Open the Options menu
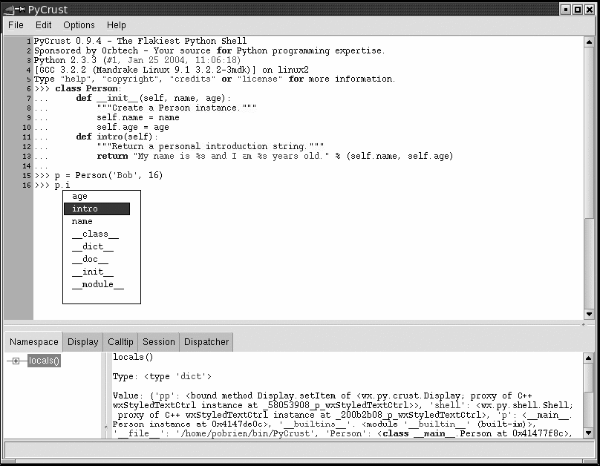The width and height of the screenshot is (600, 466). tap(79, 25)
